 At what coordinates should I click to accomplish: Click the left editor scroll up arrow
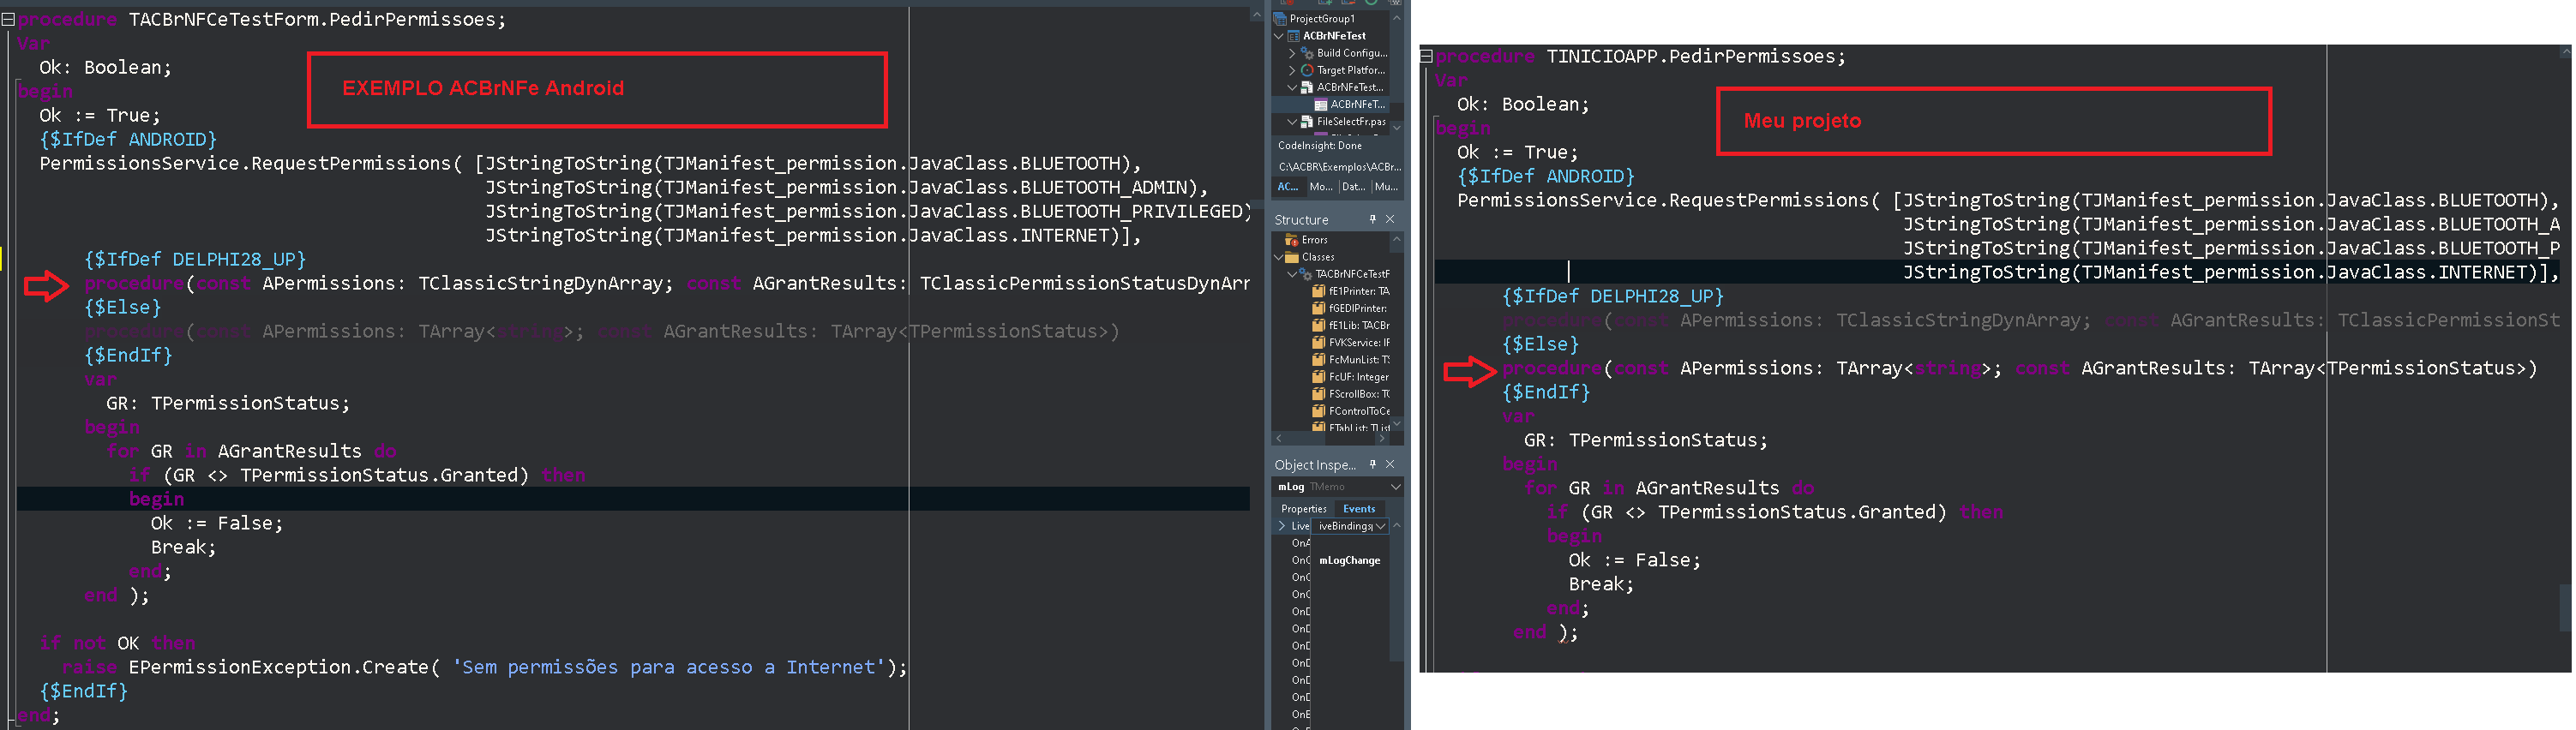(x=1257, y=15)
